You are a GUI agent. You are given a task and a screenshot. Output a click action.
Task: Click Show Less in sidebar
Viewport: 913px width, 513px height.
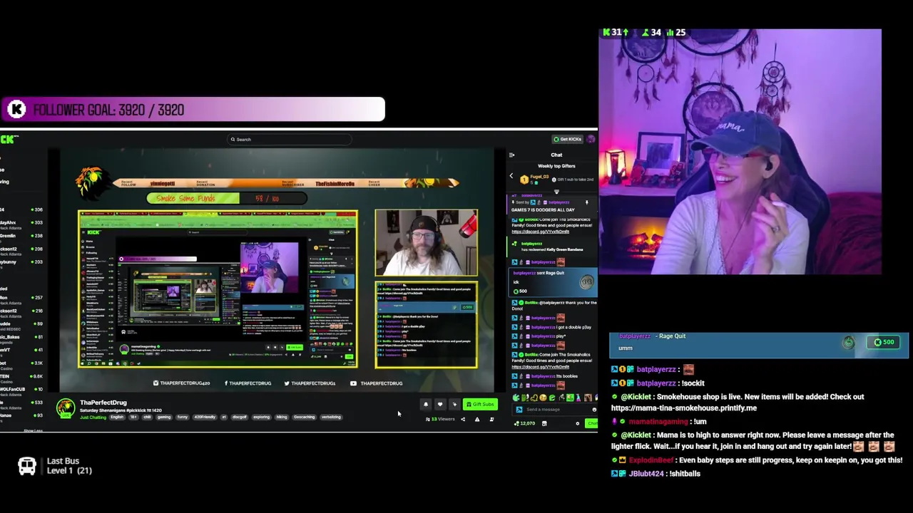pyautogui.click(x=34, y=430)
